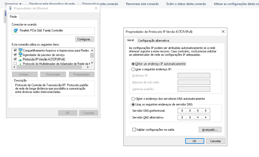The image size is (259, 157).
Task: Click the Protocolo IP Versão 4 item icon
Action: (20, 59)
